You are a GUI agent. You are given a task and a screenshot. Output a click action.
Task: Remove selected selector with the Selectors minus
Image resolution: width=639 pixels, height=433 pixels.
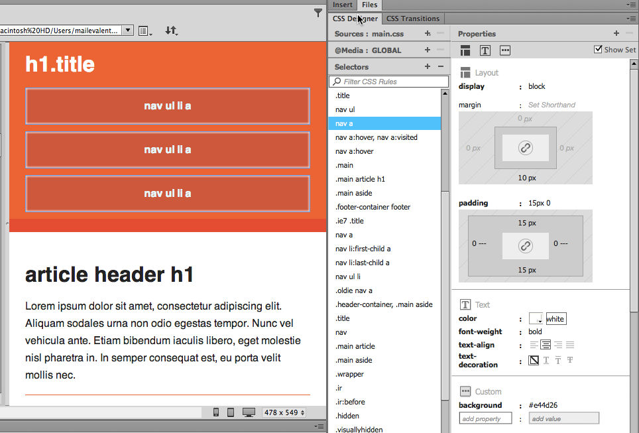[441, 66]
